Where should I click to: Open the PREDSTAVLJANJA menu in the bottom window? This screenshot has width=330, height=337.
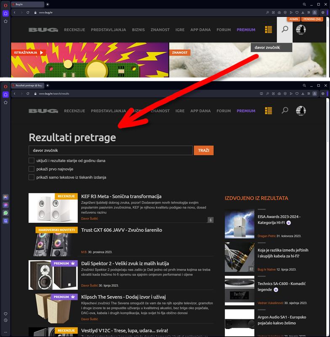[109, 111]
